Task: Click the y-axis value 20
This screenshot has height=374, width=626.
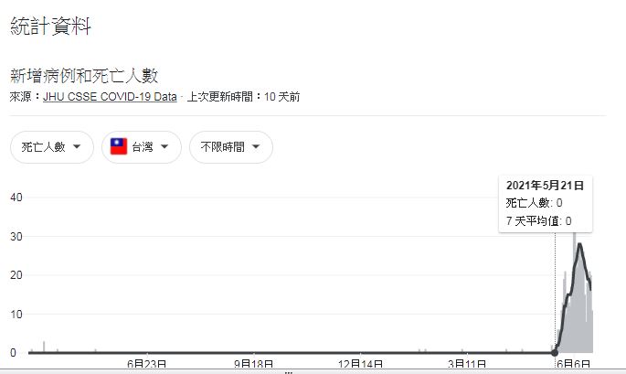Action: click(16, 275)
